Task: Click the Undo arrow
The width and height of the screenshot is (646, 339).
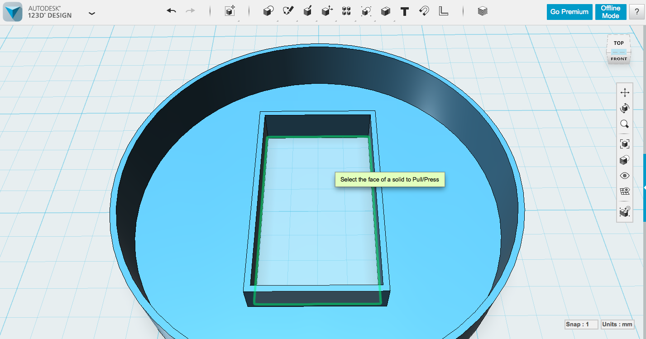Action: click(171, 10)
